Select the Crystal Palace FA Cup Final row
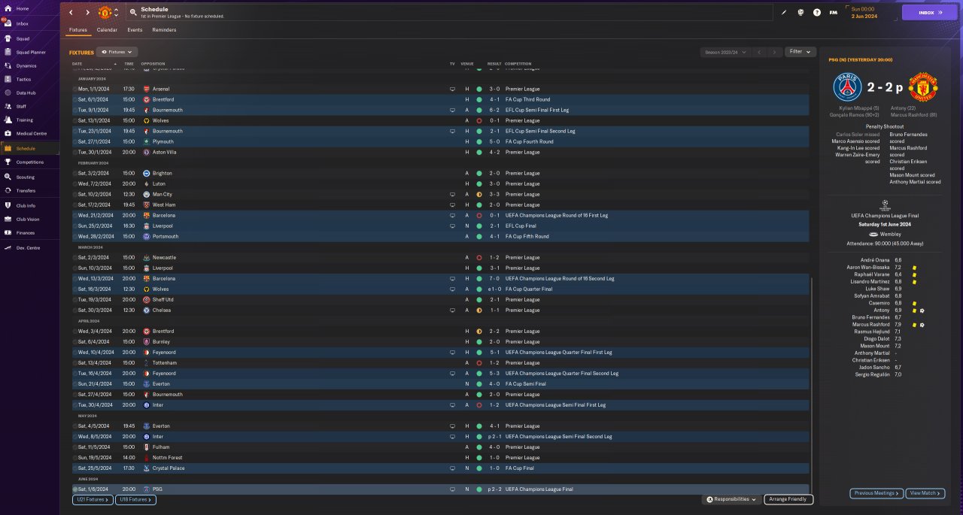 tap(441, 468)
